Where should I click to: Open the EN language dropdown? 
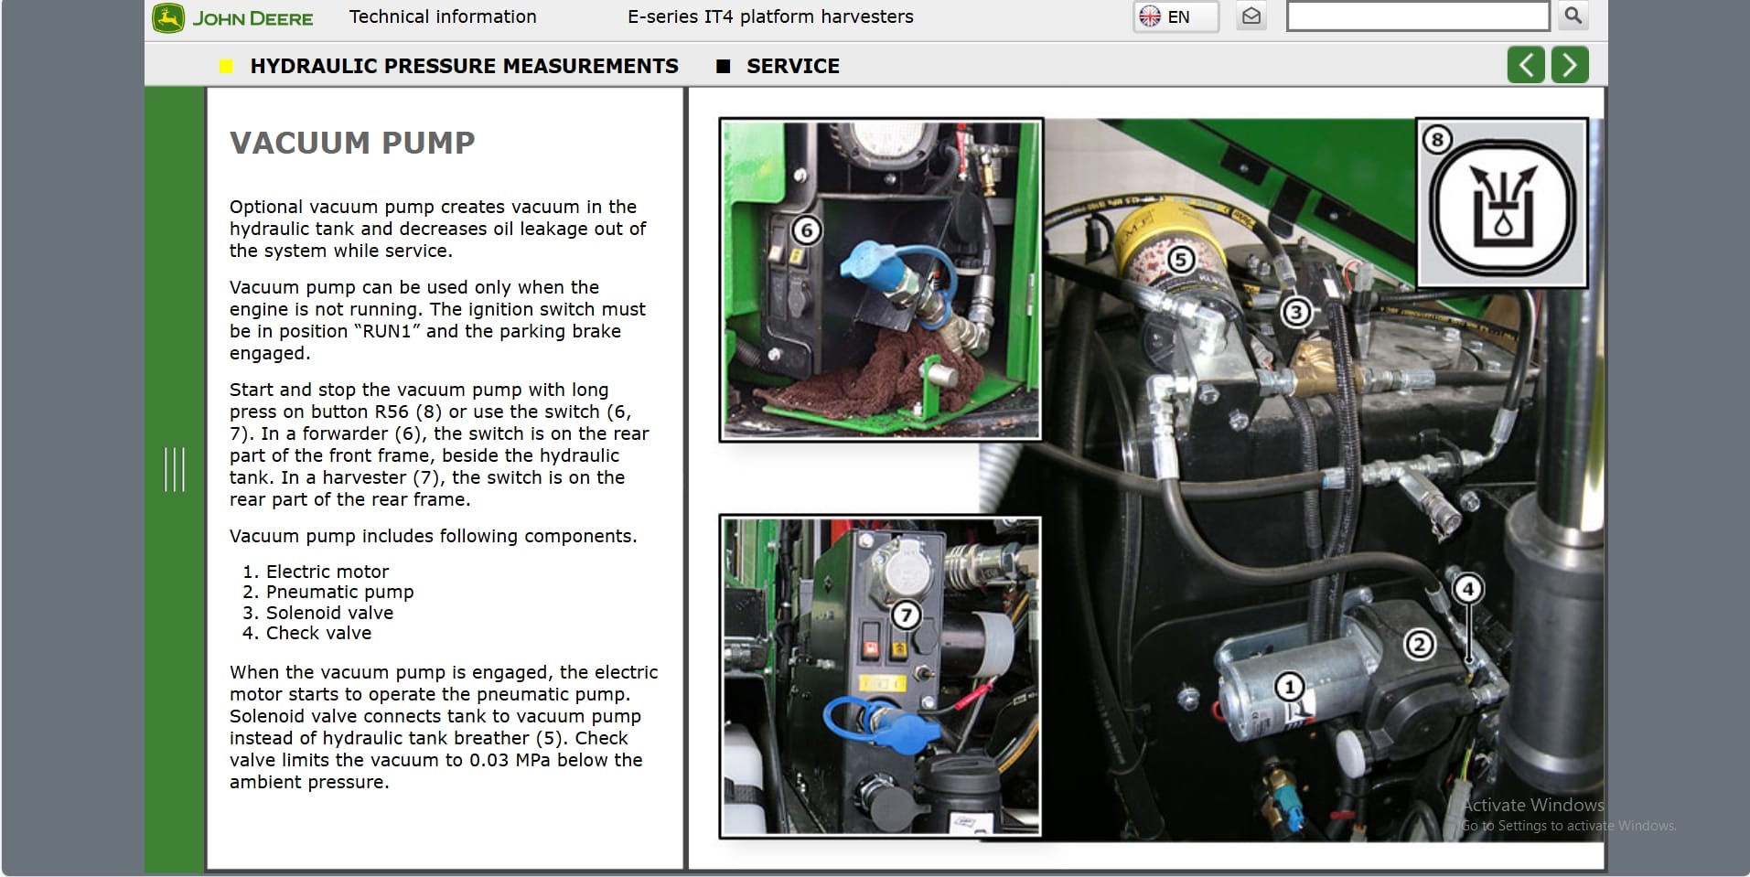pos(1176,16)
